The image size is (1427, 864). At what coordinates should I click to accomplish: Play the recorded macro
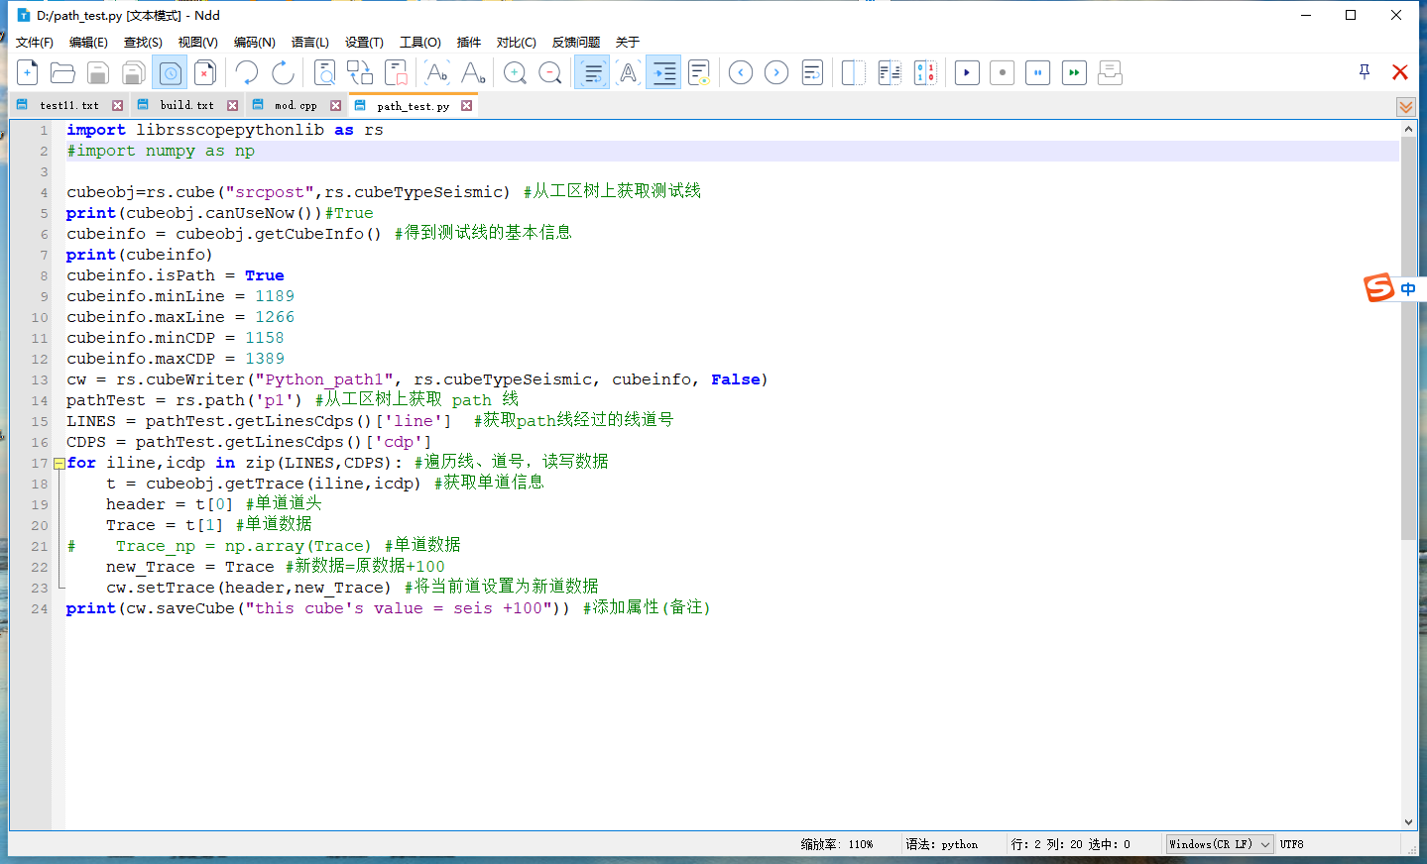pos(967,72)
